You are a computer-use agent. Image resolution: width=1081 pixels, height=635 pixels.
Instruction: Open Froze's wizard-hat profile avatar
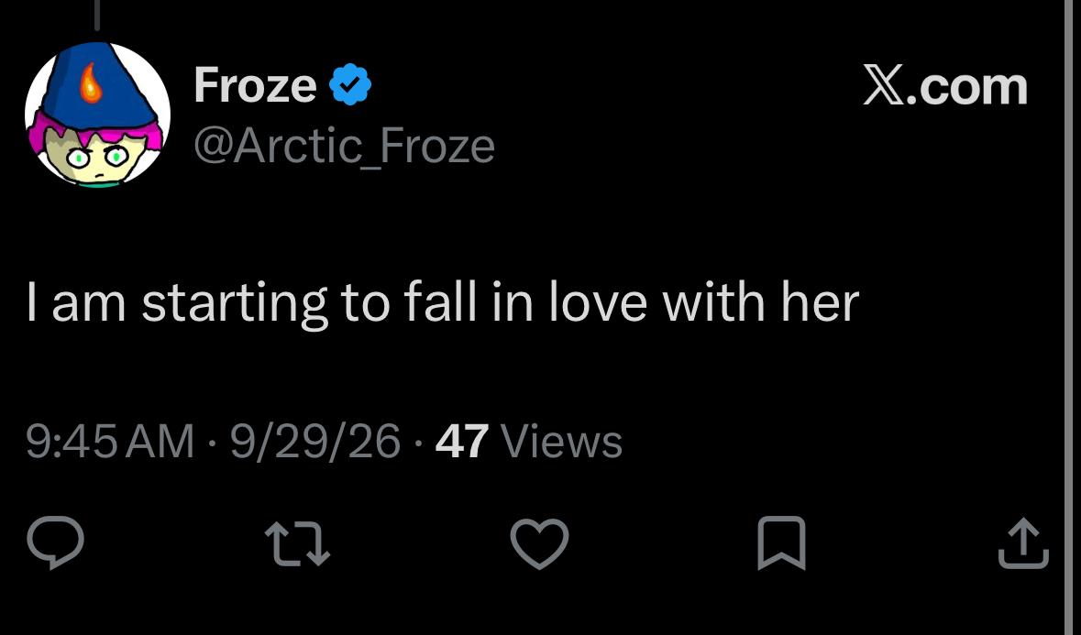(97, 115)
